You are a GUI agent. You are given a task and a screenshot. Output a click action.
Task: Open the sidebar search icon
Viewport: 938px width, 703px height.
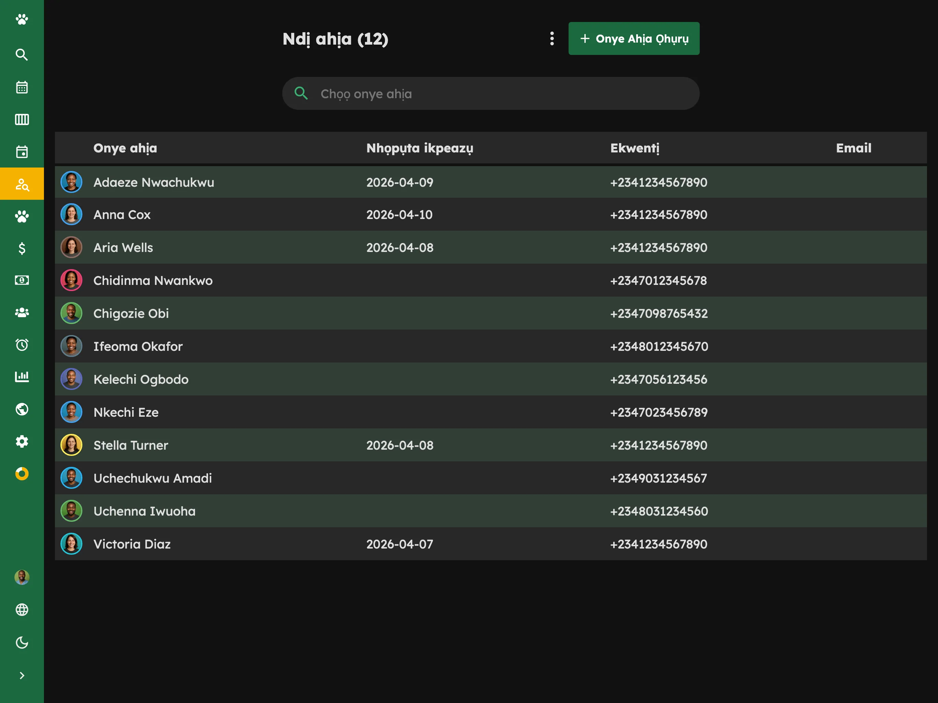point(22,55)
